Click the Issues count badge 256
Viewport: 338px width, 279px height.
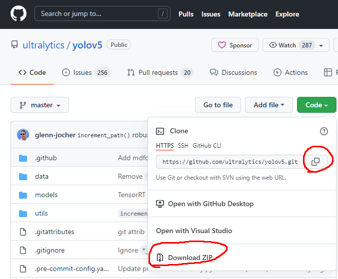pos(102,72)
